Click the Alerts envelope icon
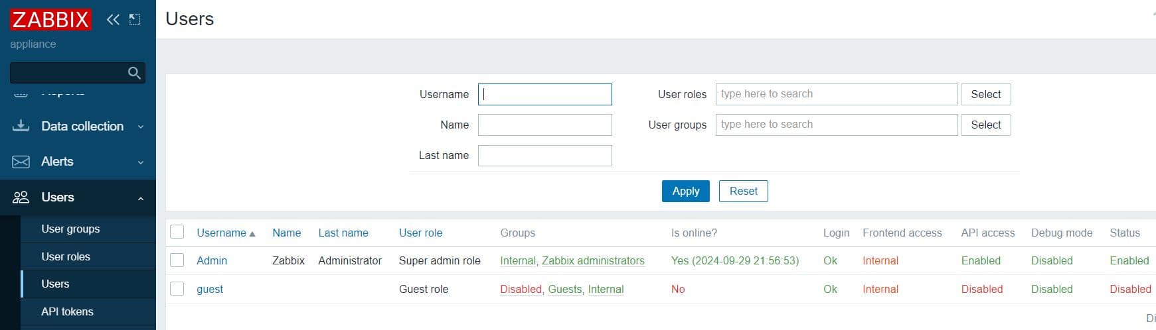The height and width of the screenshot is (330, 1156). 21,162
